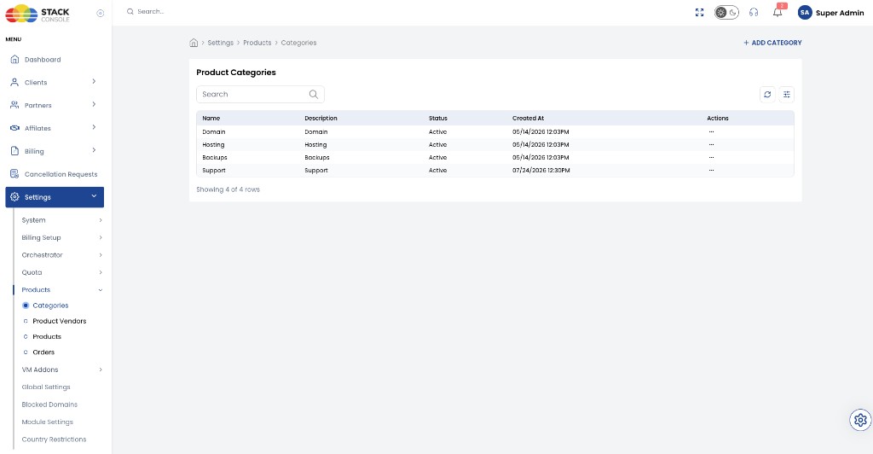This screenshot has width=873, height=454.
Task: Collapse the Products submenu chevron
Action: (101, 290)
